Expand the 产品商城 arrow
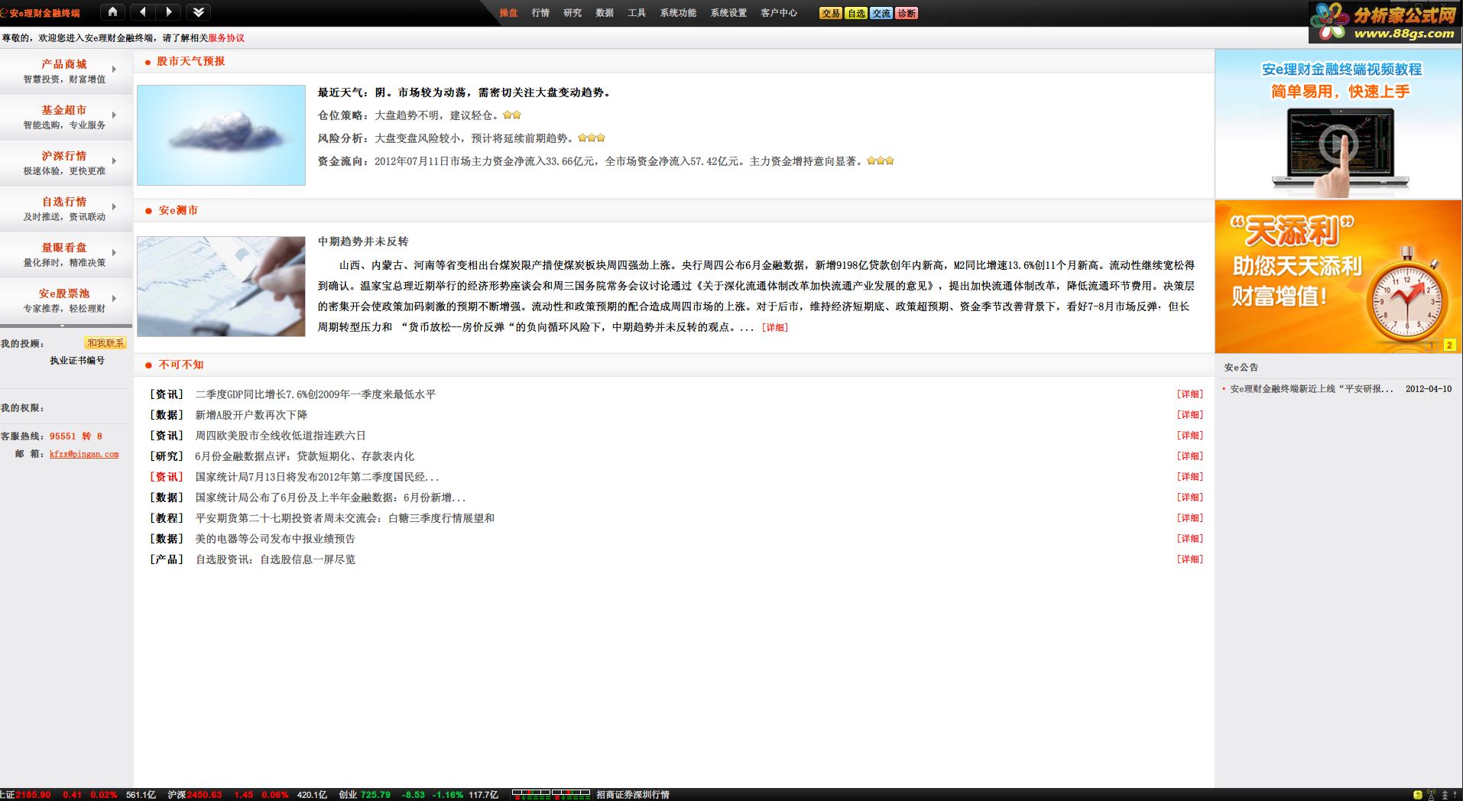Viewport: 1463px width, 801px height. pyautogui.click(x=114, y=69)
